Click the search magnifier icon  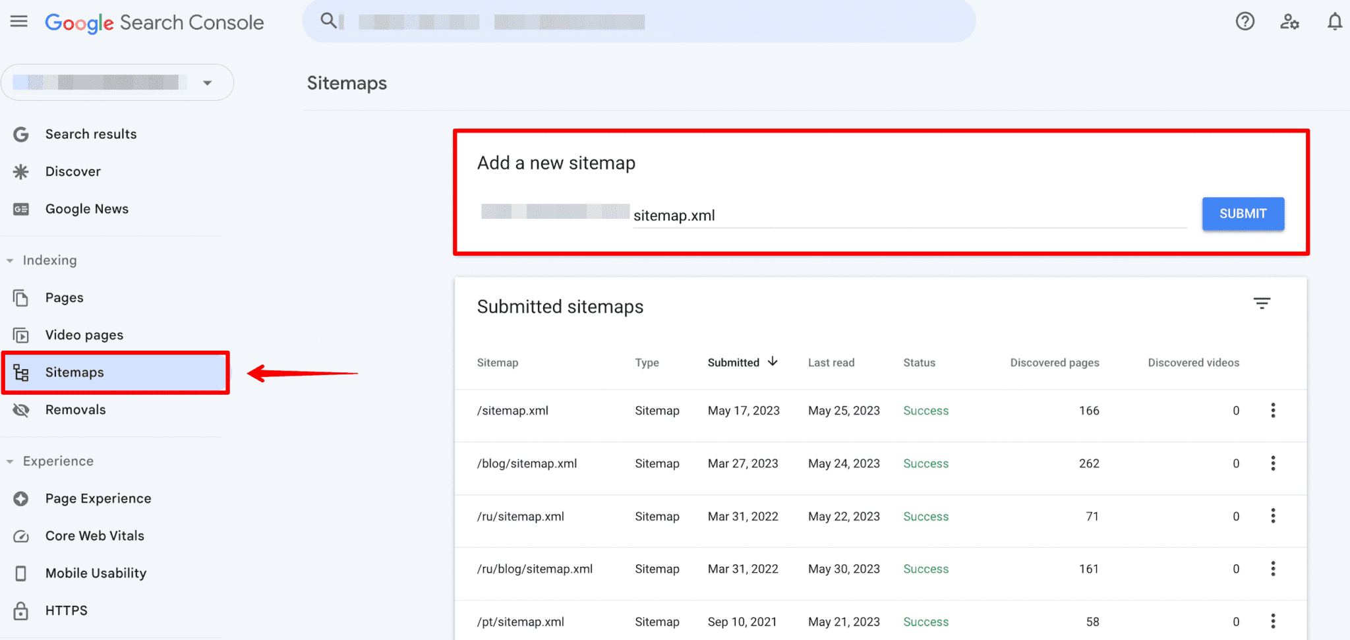pyautogui.click(x=328, y=20)
